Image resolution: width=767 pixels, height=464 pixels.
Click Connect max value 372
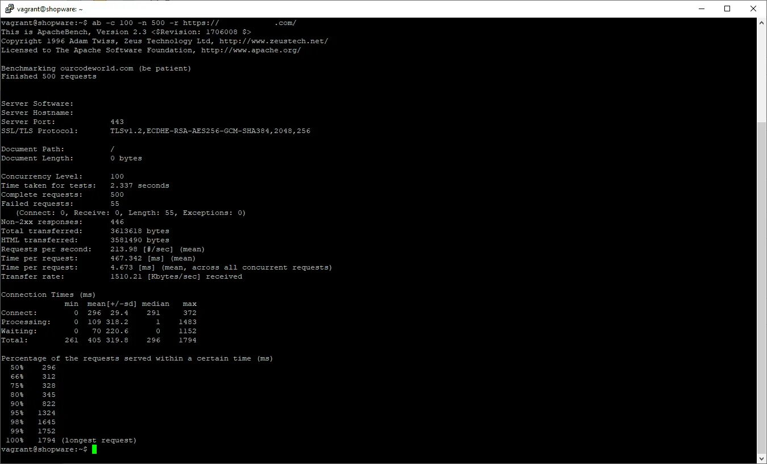click(x=190, y=313)
